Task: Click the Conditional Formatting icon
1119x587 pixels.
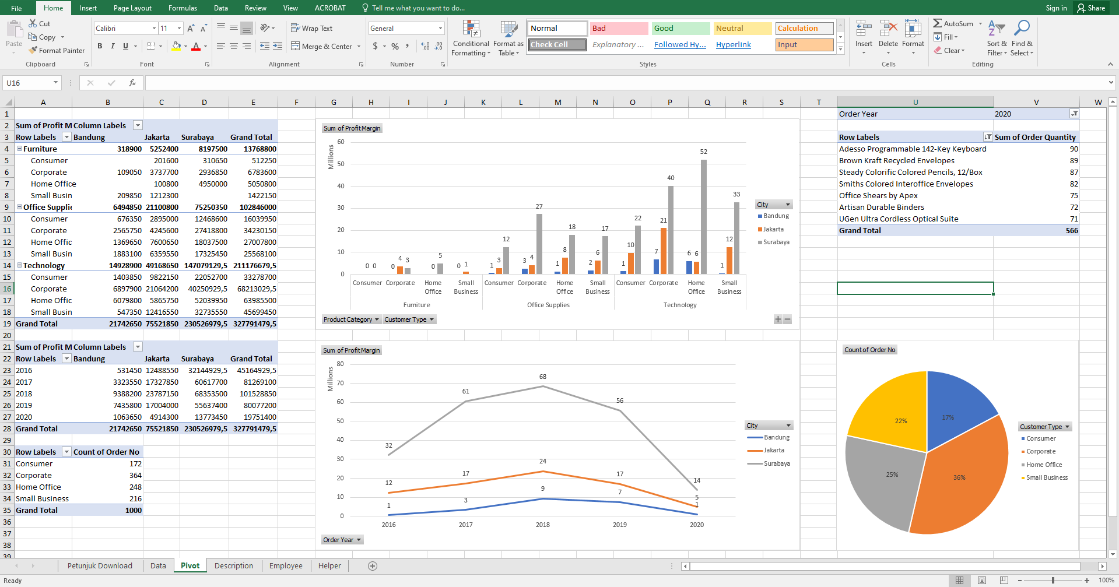Action: pos(471,29)
